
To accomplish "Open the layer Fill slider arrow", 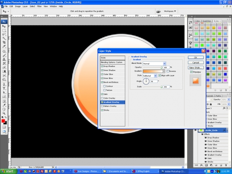I will tap(229, 104).
